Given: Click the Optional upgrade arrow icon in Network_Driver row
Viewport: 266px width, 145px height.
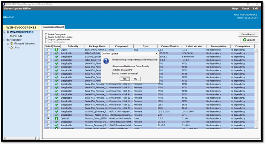Looking at the screenshot, I should (x=57, y=118).
